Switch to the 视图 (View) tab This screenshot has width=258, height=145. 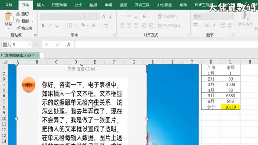pos(123,5)
